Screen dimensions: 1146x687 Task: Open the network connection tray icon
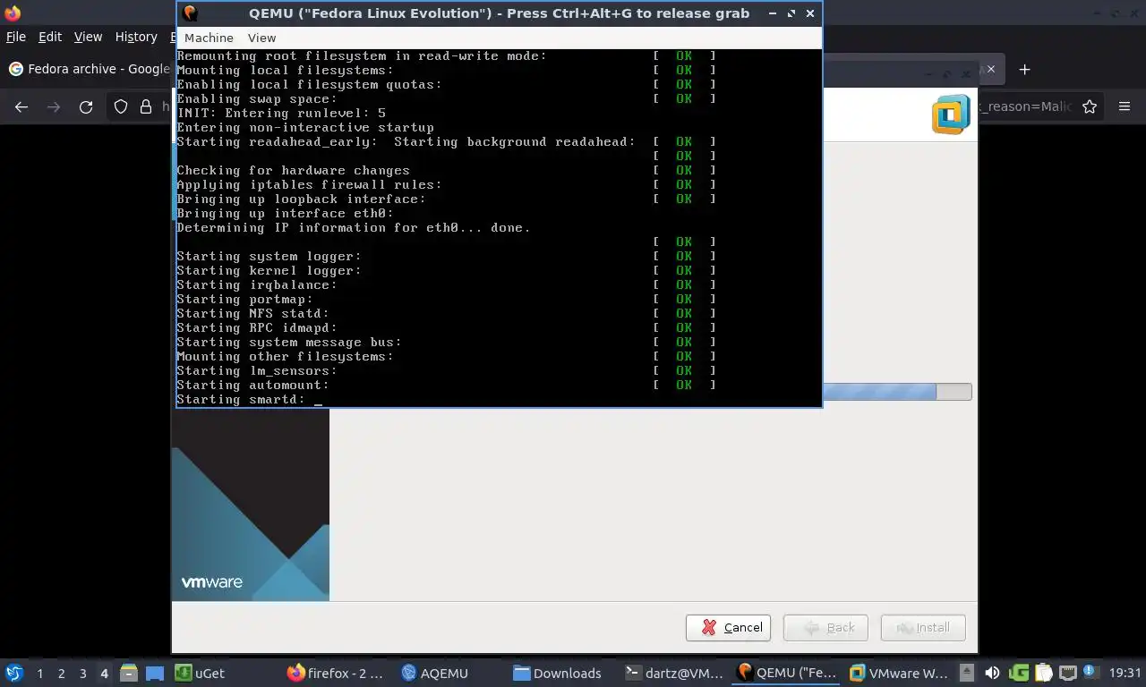click(1068, 673)
